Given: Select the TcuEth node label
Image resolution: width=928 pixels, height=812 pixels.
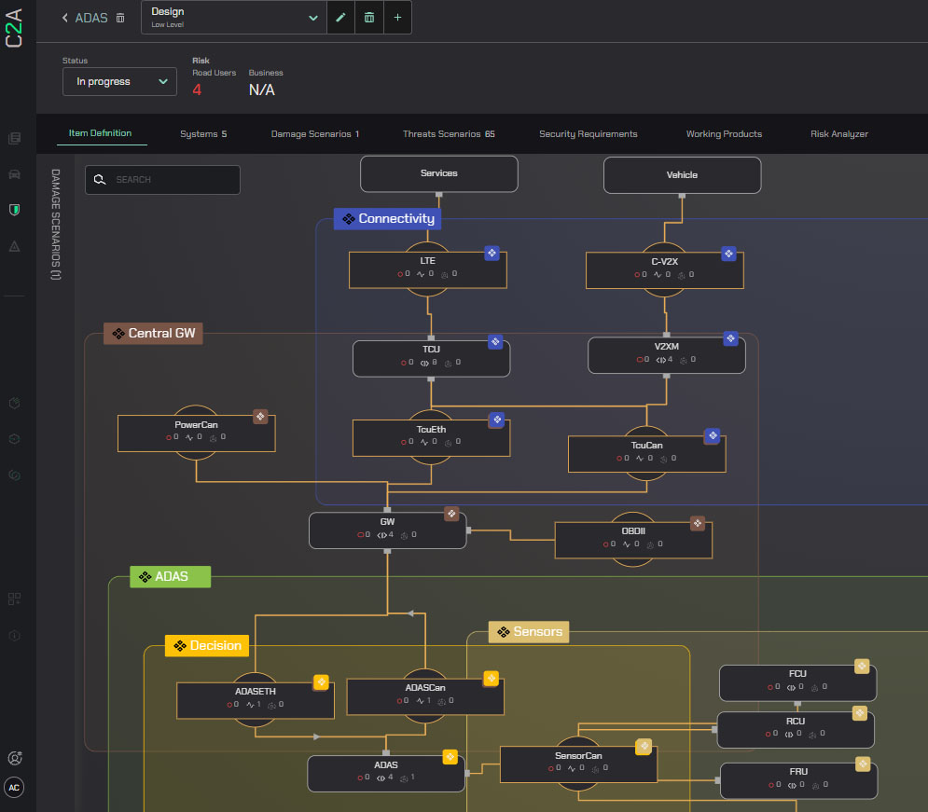Looking at the screenshot, I should coord(431,430).
